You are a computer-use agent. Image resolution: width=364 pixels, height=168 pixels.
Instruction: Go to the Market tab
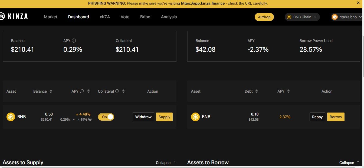click(51, 17)
